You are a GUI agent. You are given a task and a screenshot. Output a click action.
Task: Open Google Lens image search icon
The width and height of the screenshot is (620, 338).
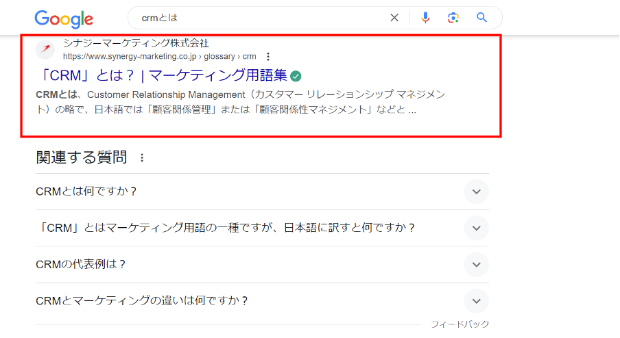click(453, 17)
